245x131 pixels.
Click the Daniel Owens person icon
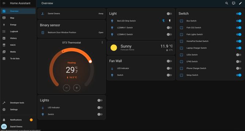pos(43,14)
